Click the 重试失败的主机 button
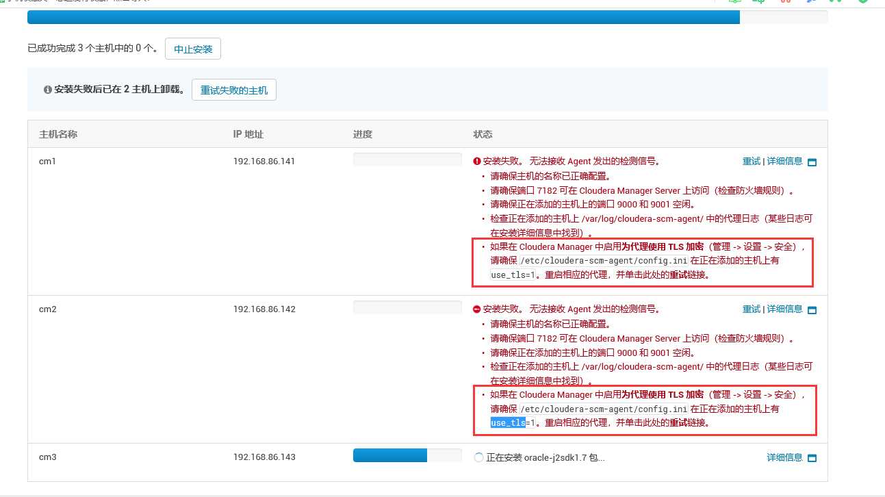This screenshot has height=497, width=885. 234,90
